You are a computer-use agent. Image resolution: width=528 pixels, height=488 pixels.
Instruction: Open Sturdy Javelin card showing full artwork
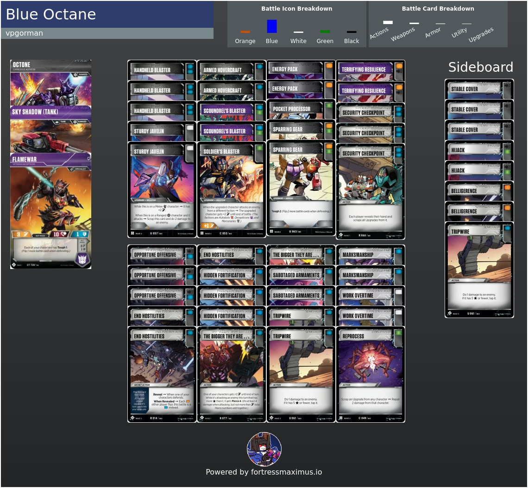tap(162, 190)
